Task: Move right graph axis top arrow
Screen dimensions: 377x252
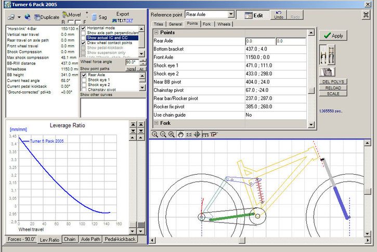Action: [x=141, y=124]
